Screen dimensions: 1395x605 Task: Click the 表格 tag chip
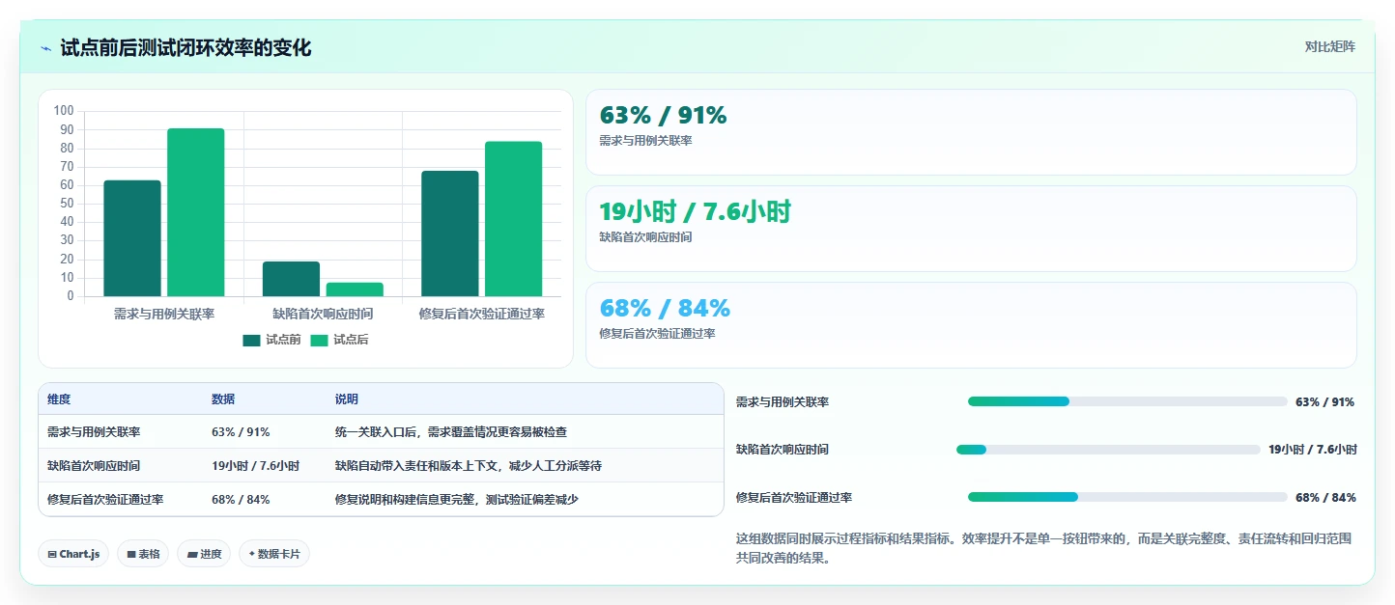pos(143,554)
